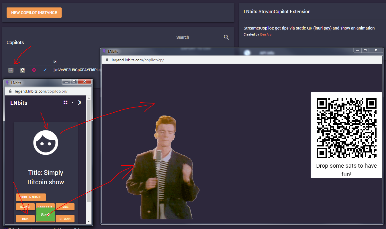
Task: Click the LNbits logo text in panel
Action: (x=19, y=103)
